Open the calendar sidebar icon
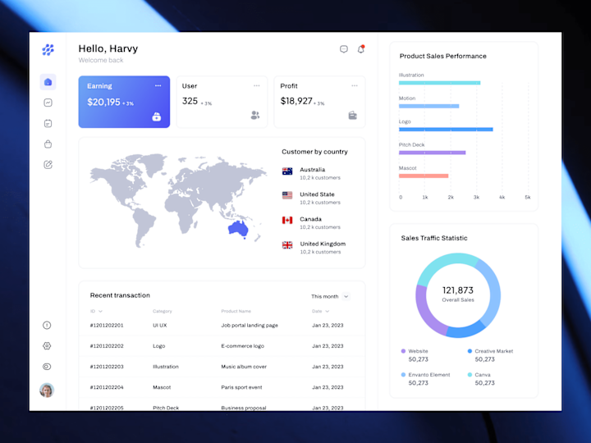This screenshot has height=443, width=591. click(x=48, y=123)
